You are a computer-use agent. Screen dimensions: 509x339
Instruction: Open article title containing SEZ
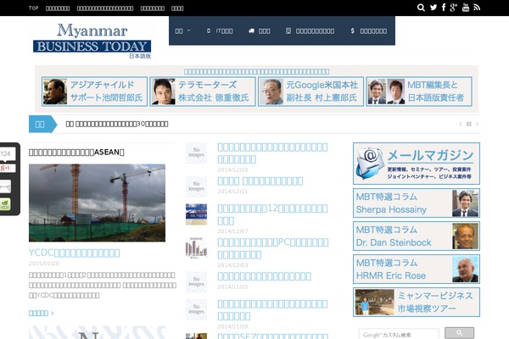point(272,336)
